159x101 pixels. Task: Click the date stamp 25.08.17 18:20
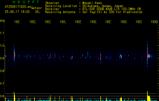[17, 12]
